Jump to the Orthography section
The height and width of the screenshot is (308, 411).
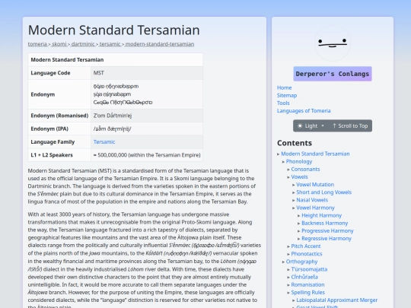301,262
